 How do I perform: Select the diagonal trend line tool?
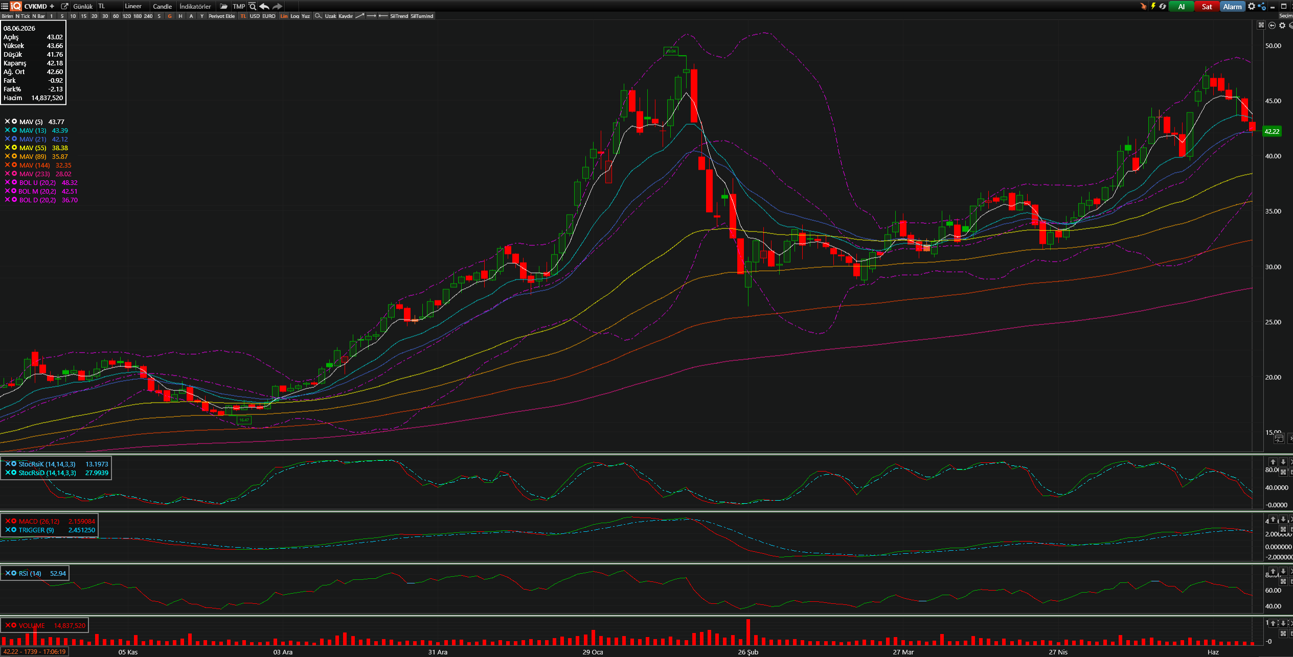[x=360, y=16]
